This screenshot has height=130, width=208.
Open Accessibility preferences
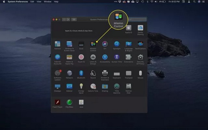tap(105, 58)
